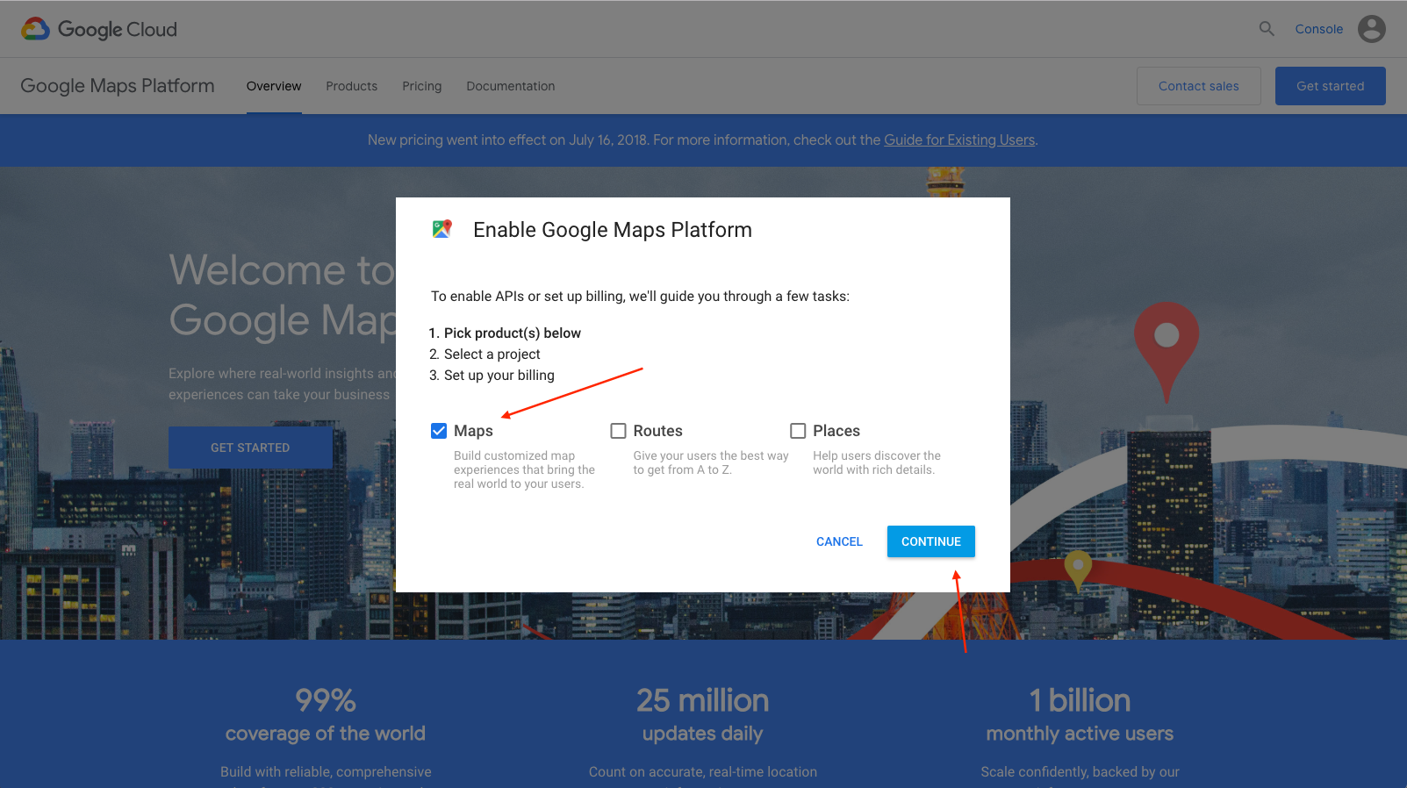1407x788 pixels.
Task: Click the hero GET STARTED button
Action: point(250,448)
